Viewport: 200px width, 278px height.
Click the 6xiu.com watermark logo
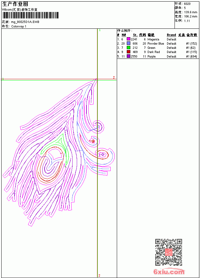pos(169,272)
